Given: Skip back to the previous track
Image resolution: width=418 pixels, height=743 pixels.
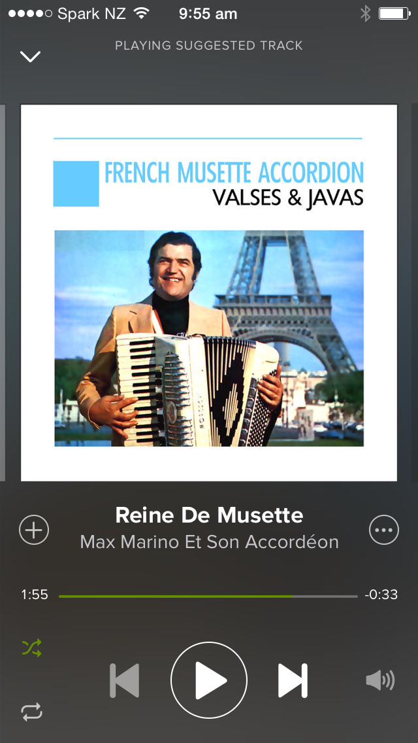Looking at the screenshot, I should [125, 680].
